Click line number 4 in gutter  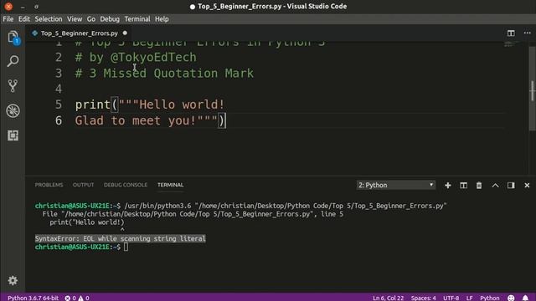59,89
